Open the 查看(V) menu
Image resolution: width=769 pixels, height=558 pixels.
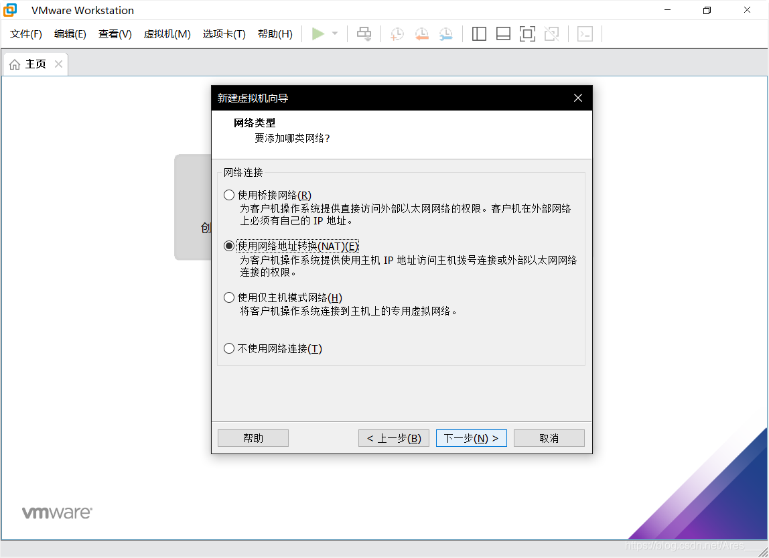pos(115,34)
